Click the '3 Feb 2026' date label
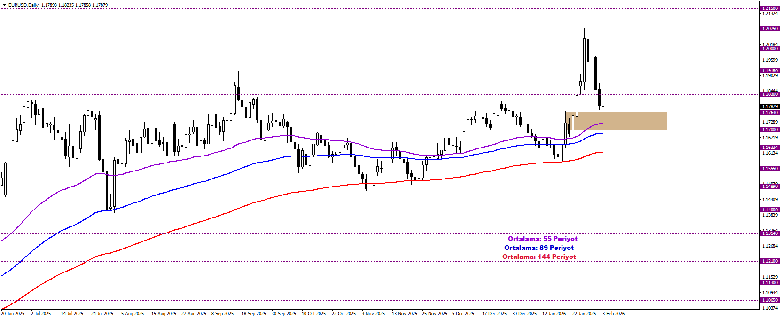Image resolution: width=781 pixels, height=319 pixels. pyautogui.click(x=613, y=314)
